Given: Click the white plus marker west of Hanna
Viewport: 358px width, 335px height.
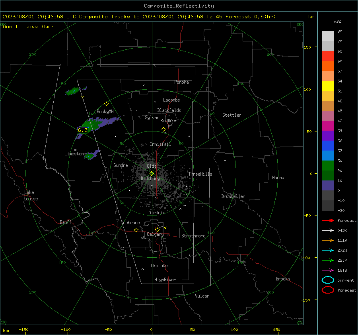Looking at the screenshot, I should [225, 160].
